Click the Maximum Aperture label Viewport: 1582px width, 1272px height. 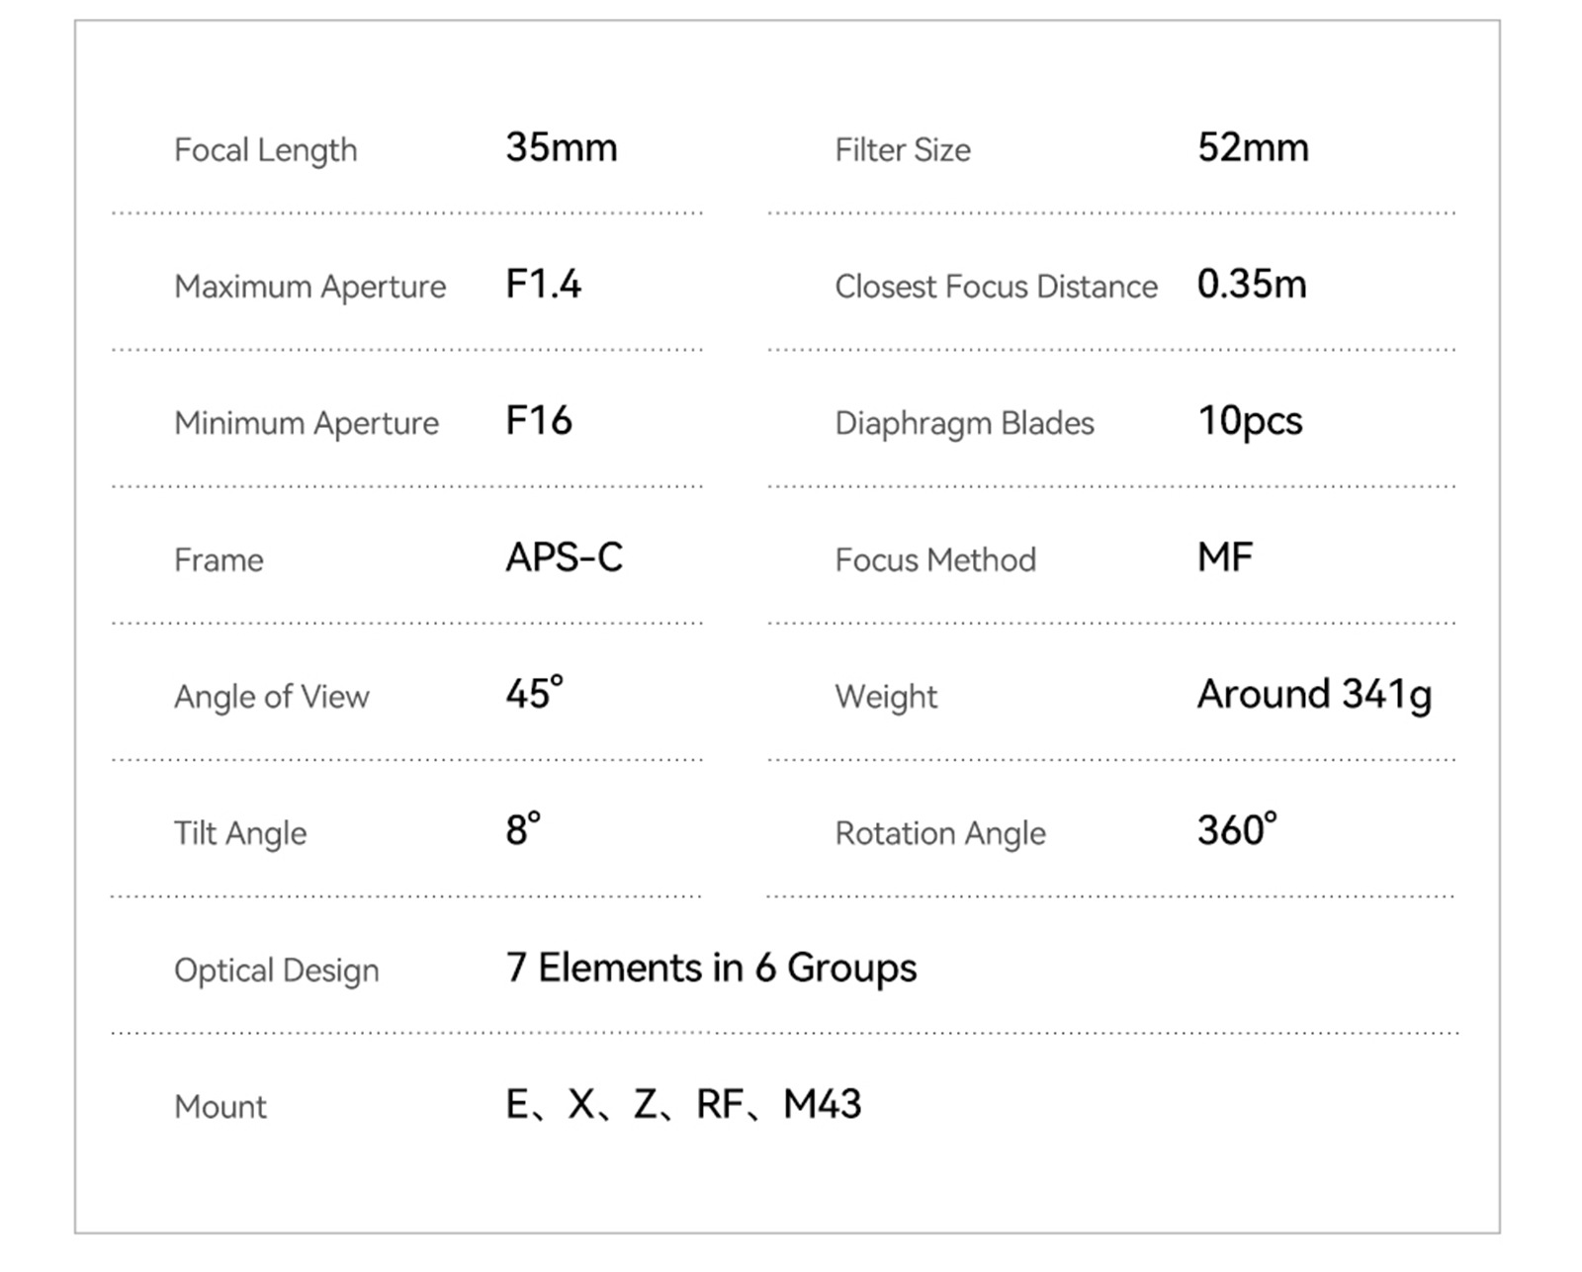(x=309, y=287)
